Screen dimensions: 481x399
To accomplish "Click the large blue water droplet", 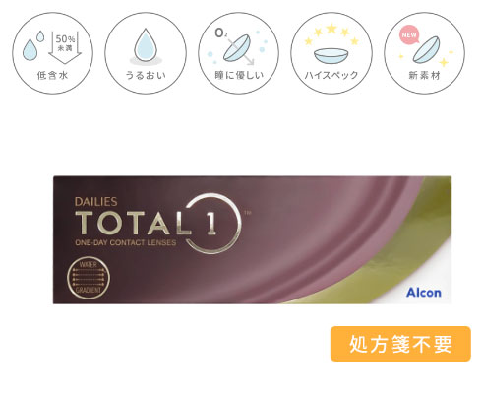I will 146,44.
